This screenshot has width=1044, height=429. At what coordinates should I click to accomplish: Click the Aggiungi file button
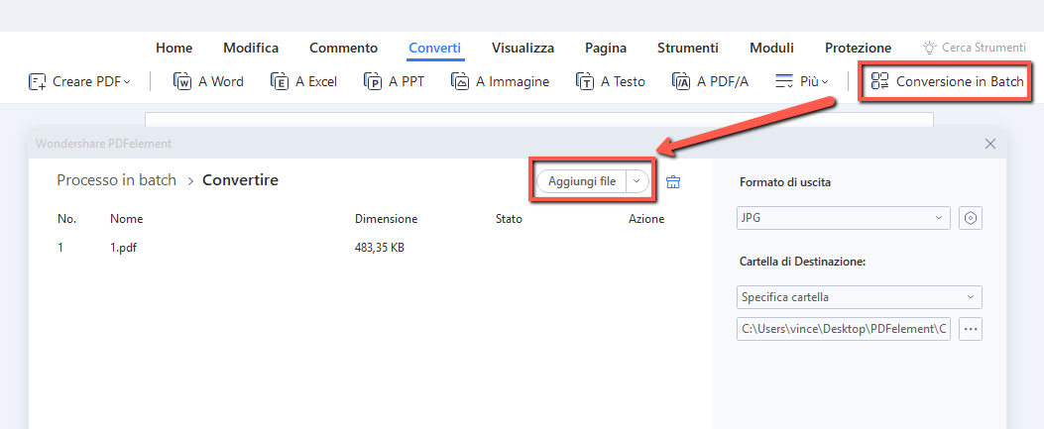coord(581,181)
